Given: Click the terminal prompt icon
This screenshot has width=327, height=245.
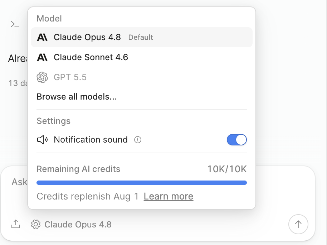Looking at the screenshot, I should tap(15, 24).
